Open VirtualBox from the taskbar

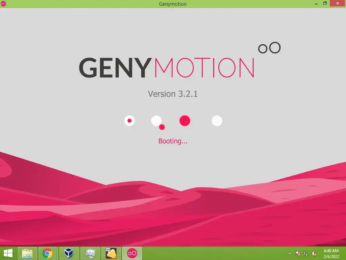pyautogui.click(x=69, y=253)
